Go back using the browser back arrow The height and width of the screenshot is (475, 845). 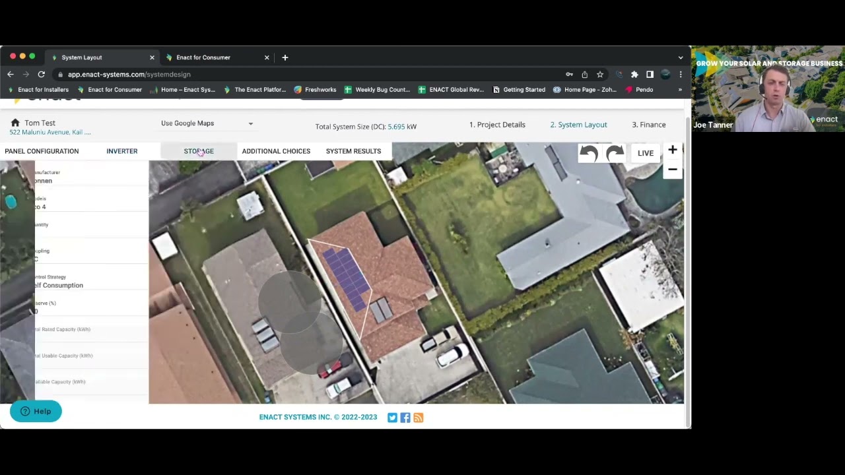pyautogui.click(x=11, y=75)
